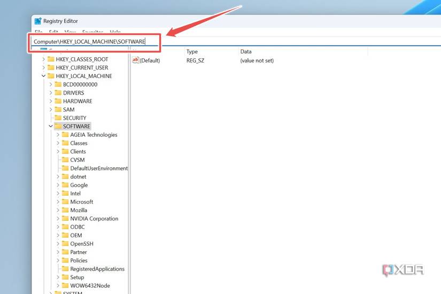
Task: Click the (Default) string value icon
Action: pos(136,60)
